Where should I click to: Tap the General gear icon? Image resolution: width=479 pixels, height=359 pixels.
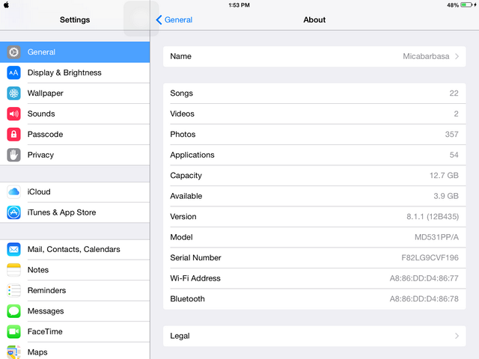13,52
